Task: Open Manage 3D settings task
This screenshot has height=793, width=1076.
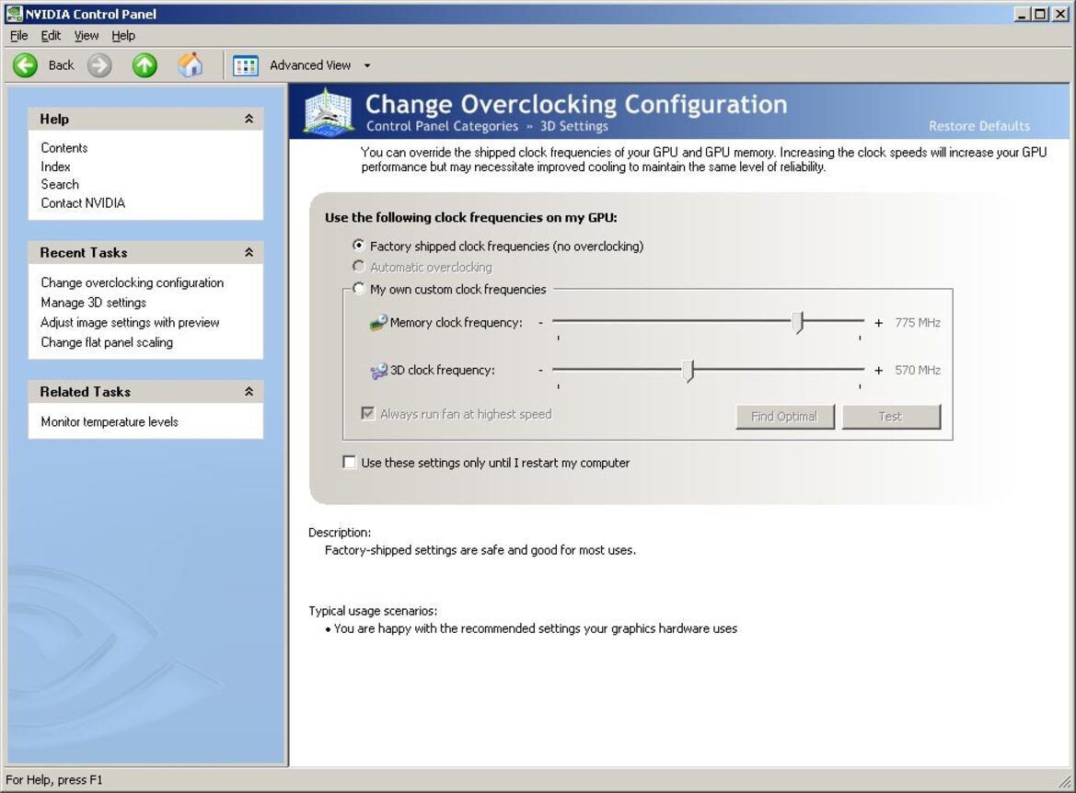Action: pos(93,303)
